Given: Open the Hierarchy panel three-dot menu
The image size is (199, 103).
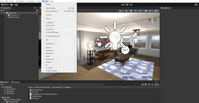Looking at the screenshot, I should [x=37, y=8].
